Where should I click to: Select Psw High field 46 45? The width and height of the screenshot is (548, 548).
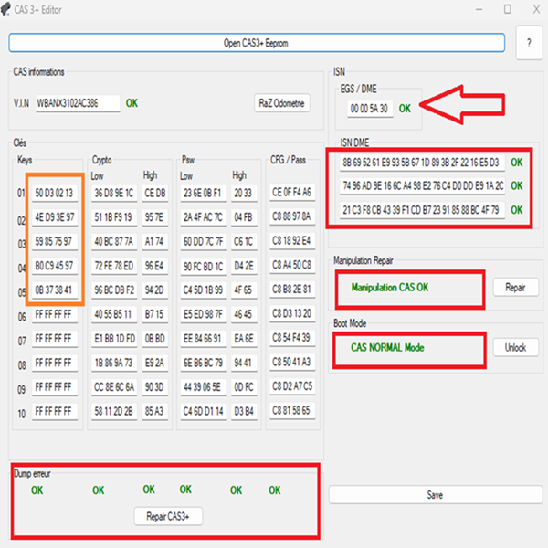pyautogui.click(x=244, y=314)
